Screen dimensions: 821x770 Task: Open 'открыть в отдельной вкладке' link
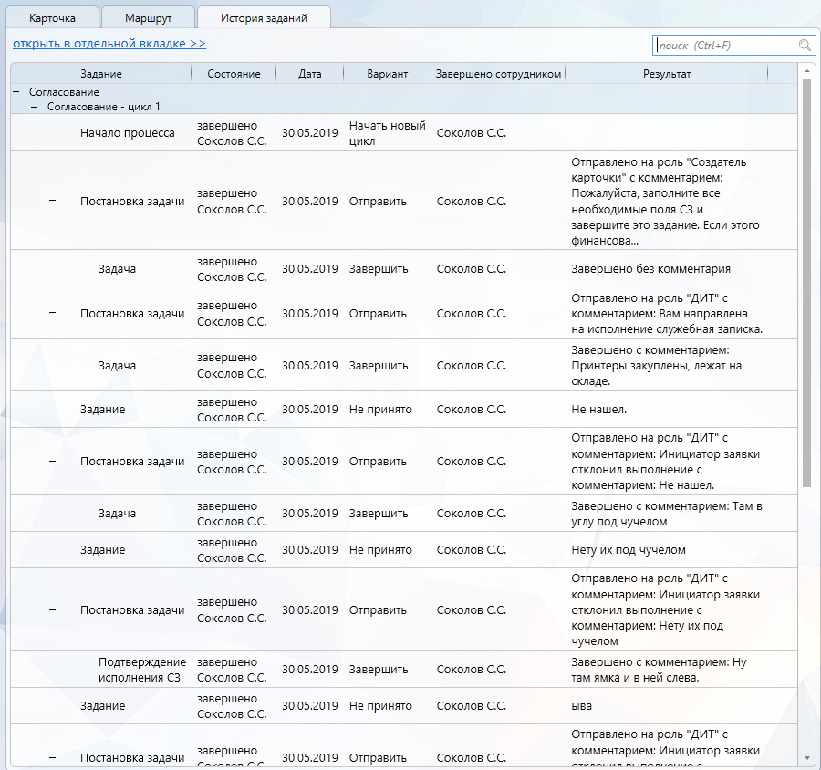pyautogui.click(x=109, y=43)
